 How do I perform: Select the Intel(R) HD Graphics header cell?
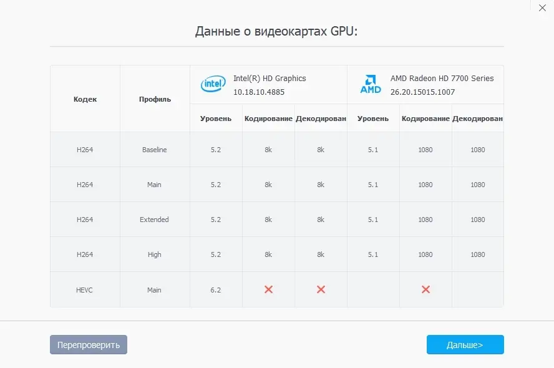268,84
